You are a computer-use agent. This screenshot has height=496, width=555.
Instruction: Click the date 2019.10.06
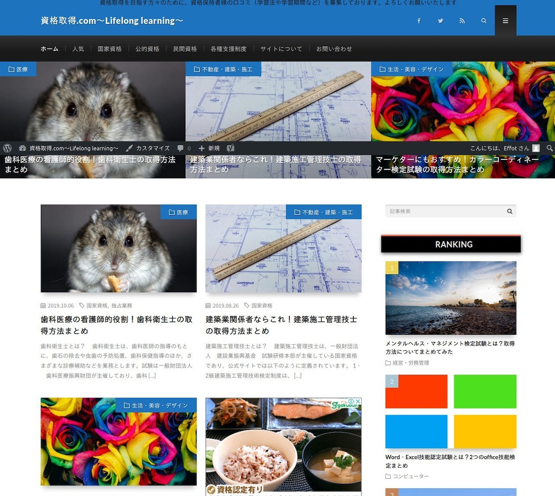pyautogui.click(x=61, y=306)
